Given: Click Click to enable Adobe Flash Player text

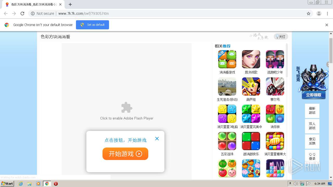Looking at the screenshot, I should point(127,118).
